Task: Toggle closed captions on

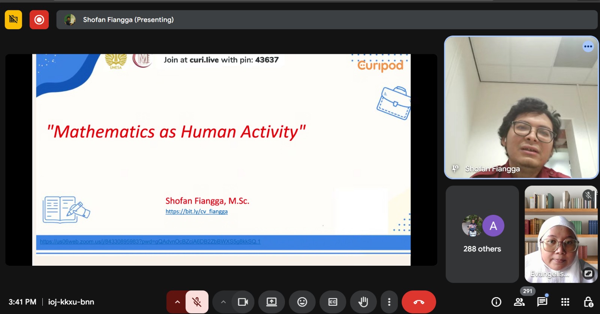Action: point(333,302)
